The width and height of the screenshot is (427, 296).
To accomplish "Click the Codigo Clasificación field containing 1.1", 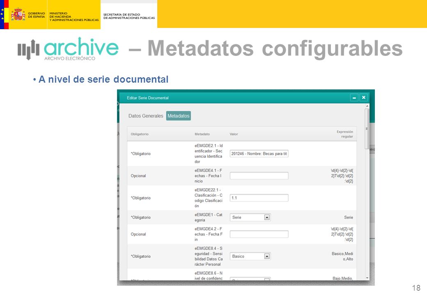I will click(259, 198).
